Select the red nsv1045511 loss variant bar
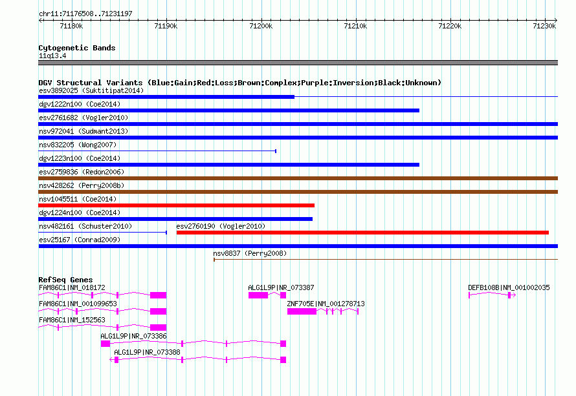The image size is (576, 396). point(176,205)
